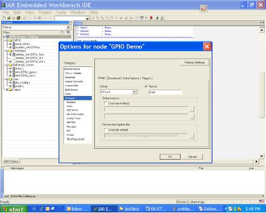Image resolution: width=266 pixels, height=213 pixels.
Task: Click editor vertical scrollbar down arrow
Action: point(261,156)
